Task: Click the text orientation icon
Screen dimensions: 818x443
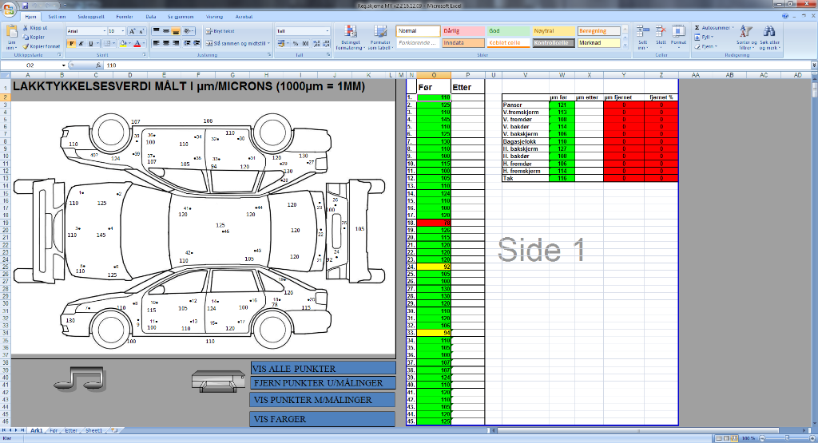Action: pyautogui.click(x=188, y=31)
